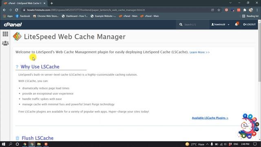Open User Manager icon in sidebar
Image resolution: width=261 pixels, height=147 pixels.
tap(5, 43)
